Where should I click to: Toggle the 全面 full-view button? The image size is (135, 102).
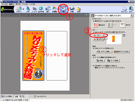point(16,96)
